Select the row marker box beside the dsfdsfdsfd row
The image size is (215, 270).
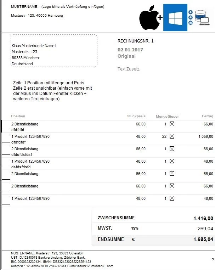click(6, 163)
